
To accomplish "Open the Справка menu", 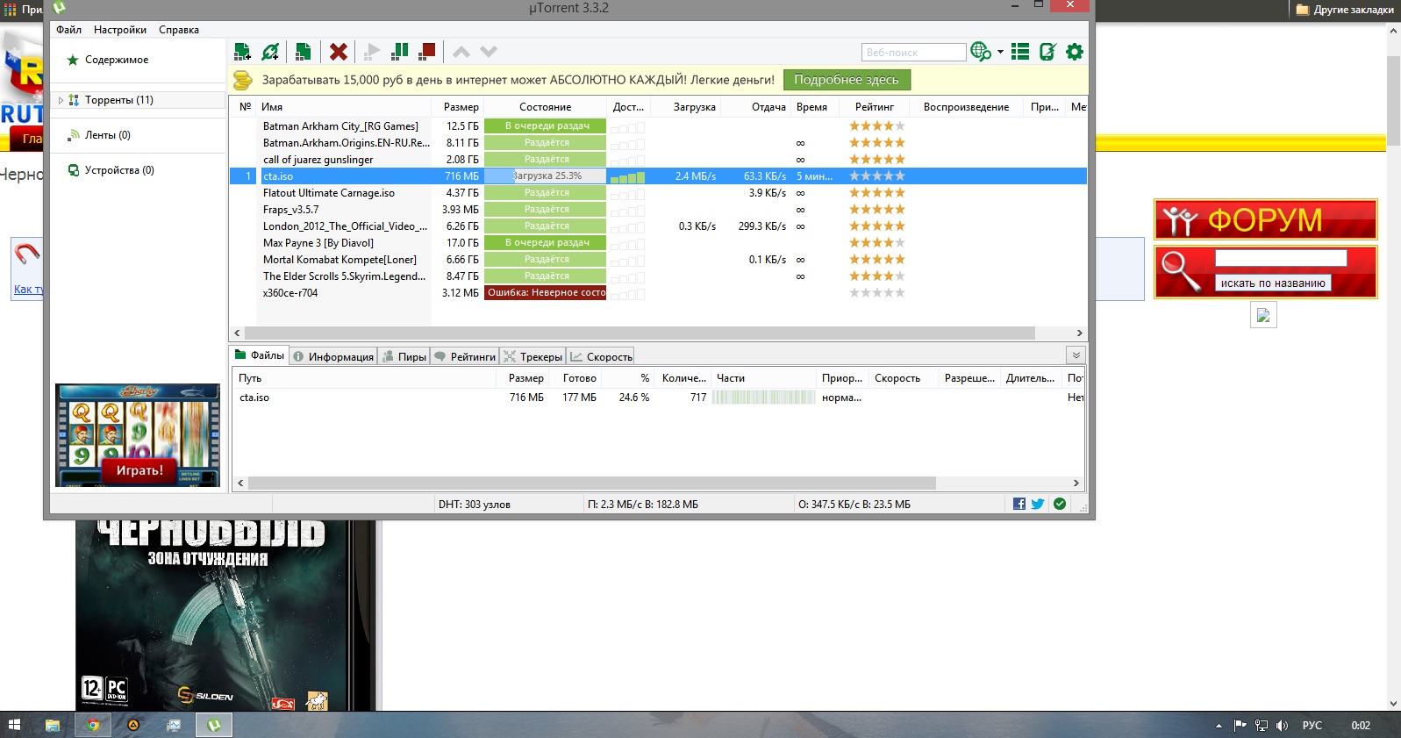I will point(179,30).
